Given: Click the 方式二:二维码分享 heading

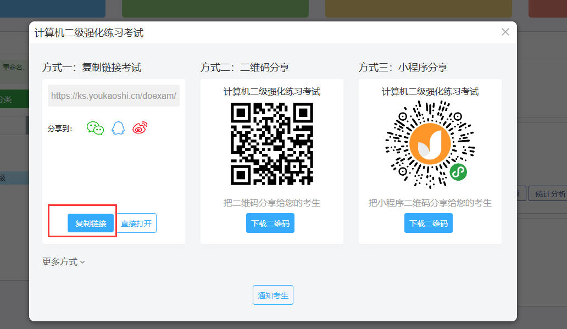Looking at the screenshot, I should tap(245, 67).
